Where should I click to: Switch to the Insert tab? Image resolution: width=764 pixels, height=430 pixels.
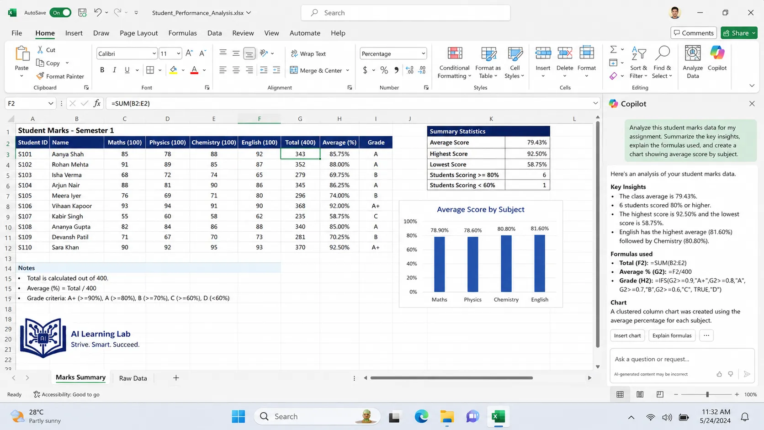74,33
